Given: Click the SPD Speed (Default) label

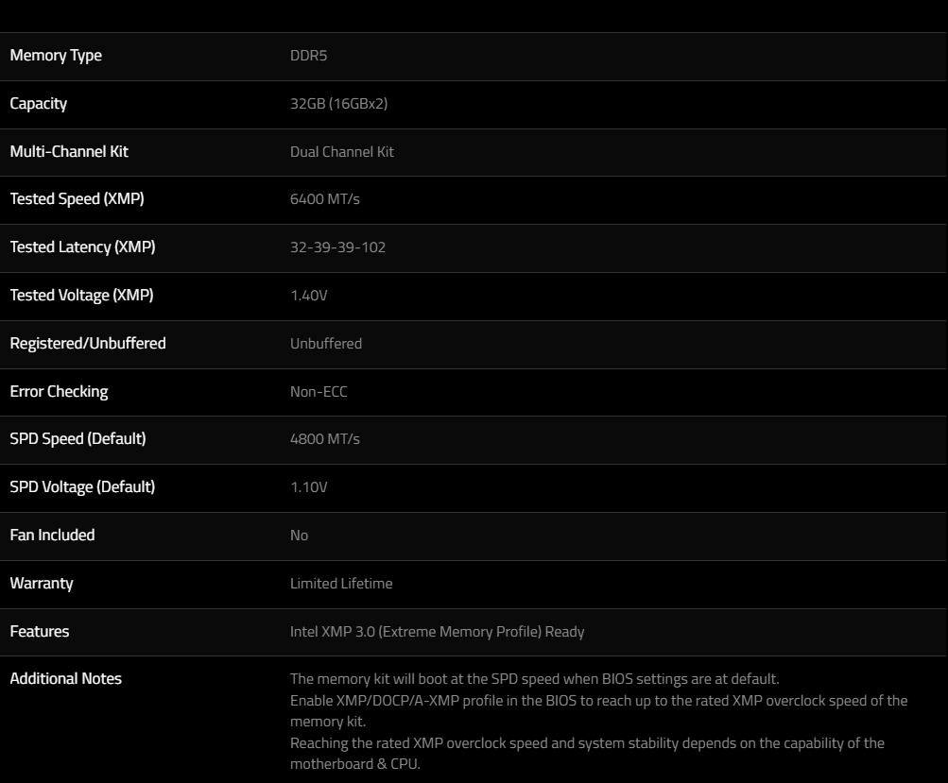Looking at the screenshot, I should coord(78,438).
